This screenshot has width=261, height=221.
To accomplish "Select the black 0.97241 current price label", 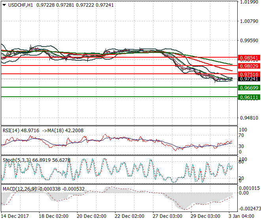I will click(249, 79).
